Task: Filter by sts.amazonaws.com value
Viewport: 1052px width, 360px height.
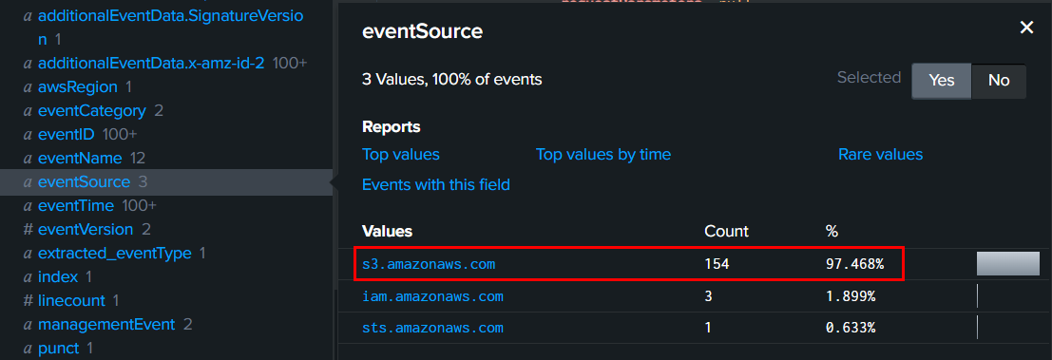Action: pyautogui.click(x=432, y=328)
